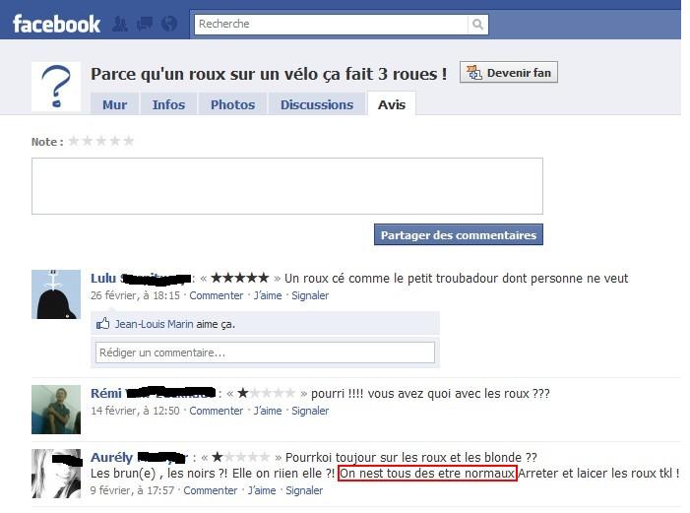Click the search magnifier icon

[478, 25]
